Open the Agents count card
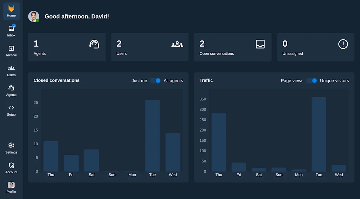Screen dimensions: 360x199 pos(67,47)
